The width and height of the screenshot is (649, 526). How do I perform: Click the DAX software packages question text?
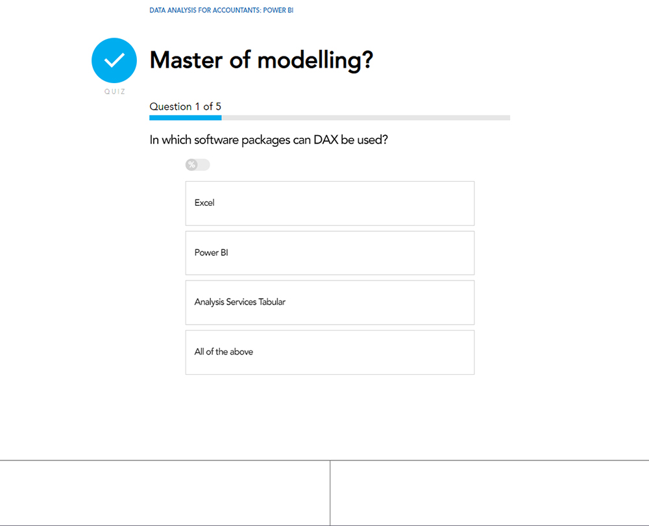tap(269, 140)
